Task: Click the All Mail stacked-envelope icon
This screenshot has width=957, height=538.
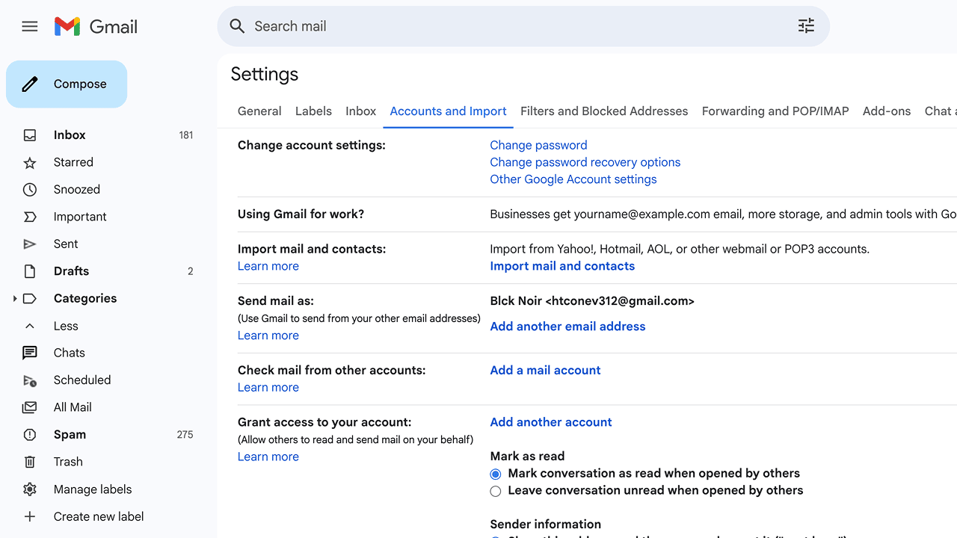Action: tap(30, 407)
